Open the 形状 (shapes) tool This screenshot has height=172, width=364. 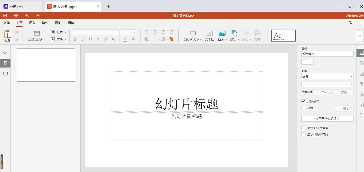click(234, 36)
